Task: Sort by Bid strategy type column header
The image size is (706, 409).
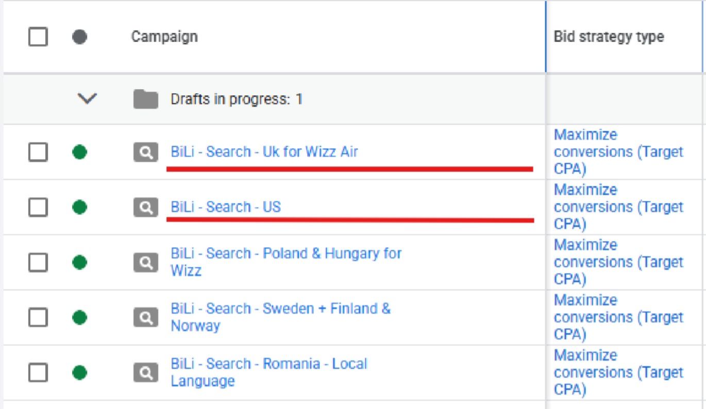Action: [608, 37]
